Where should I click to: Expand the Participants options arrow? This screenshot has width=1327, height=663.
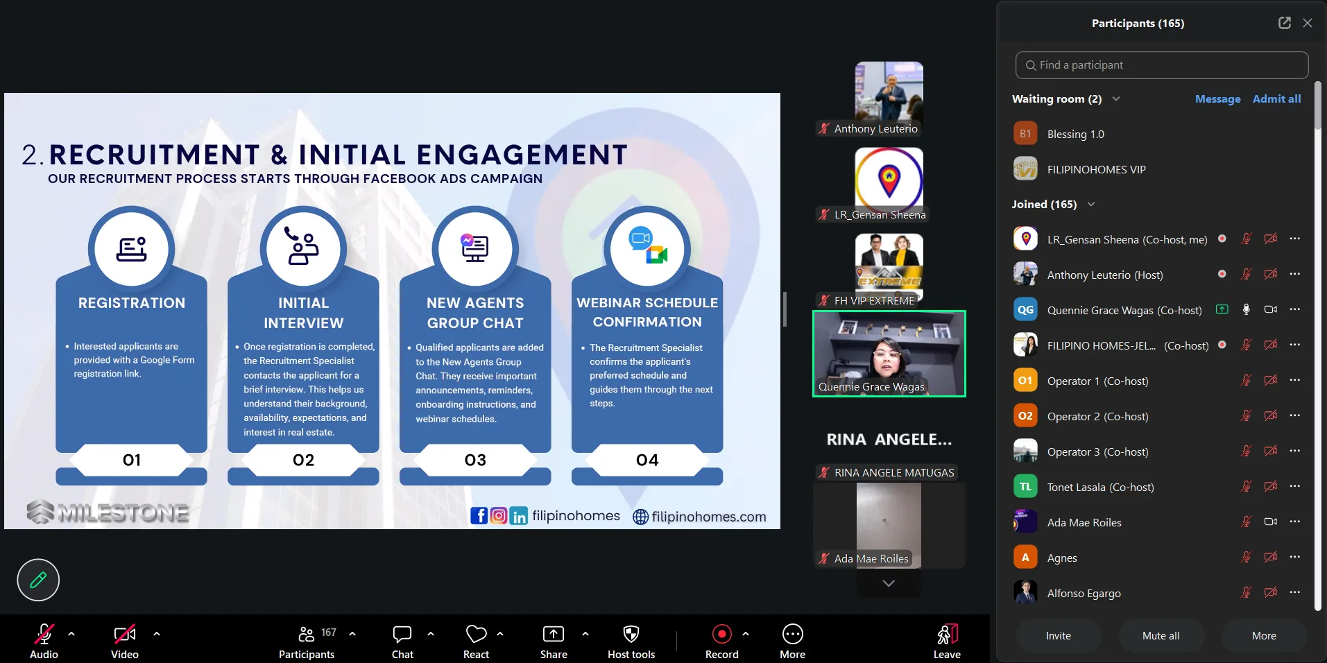tap(352, 633)
